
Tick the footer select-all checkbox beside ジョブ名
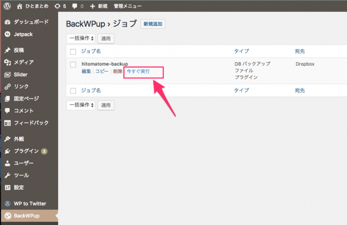[73, 91]
